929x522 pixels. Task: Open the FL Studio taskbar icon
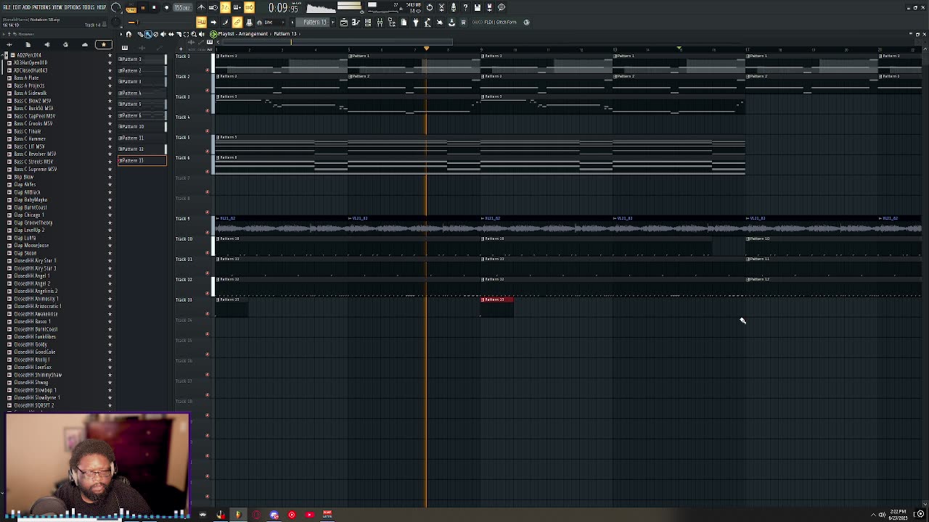pos(237,515)
